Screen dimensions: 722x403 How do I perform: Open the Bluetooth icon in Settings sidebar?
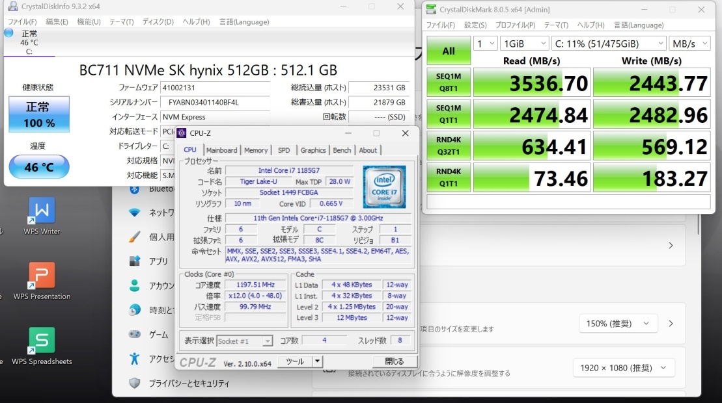[135, 189]
